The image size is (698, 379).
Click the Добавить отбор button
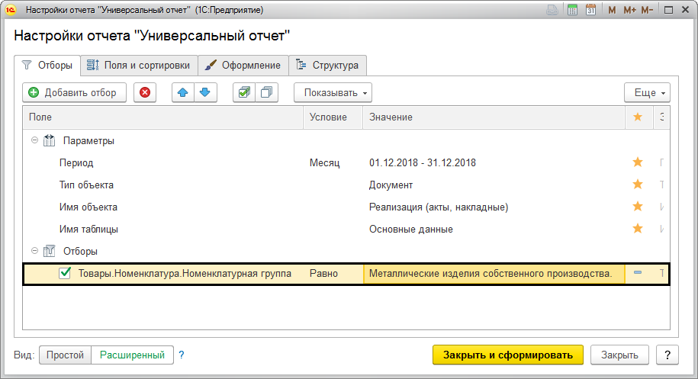72,92
